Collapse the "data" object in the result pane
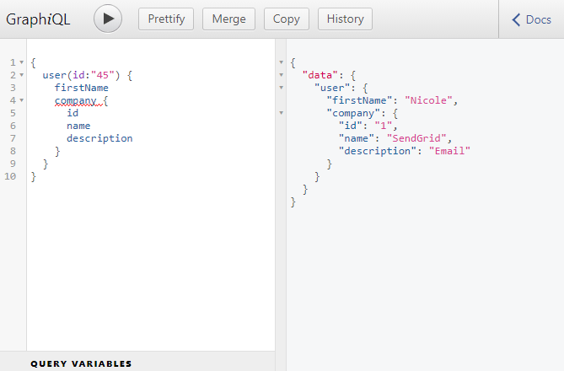564x371 pixels. click(x=281, y=76)
